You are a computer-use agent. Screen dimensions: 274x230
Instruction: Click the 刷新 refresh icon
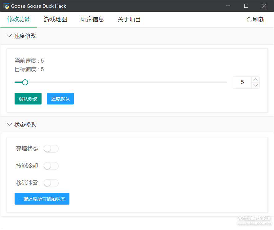(x=249, y=20)
